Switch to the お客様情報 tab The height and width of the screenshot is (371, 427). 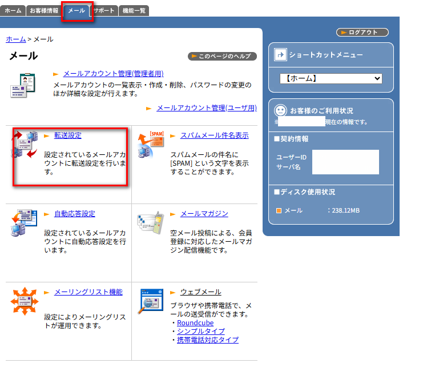click(44, 10)
